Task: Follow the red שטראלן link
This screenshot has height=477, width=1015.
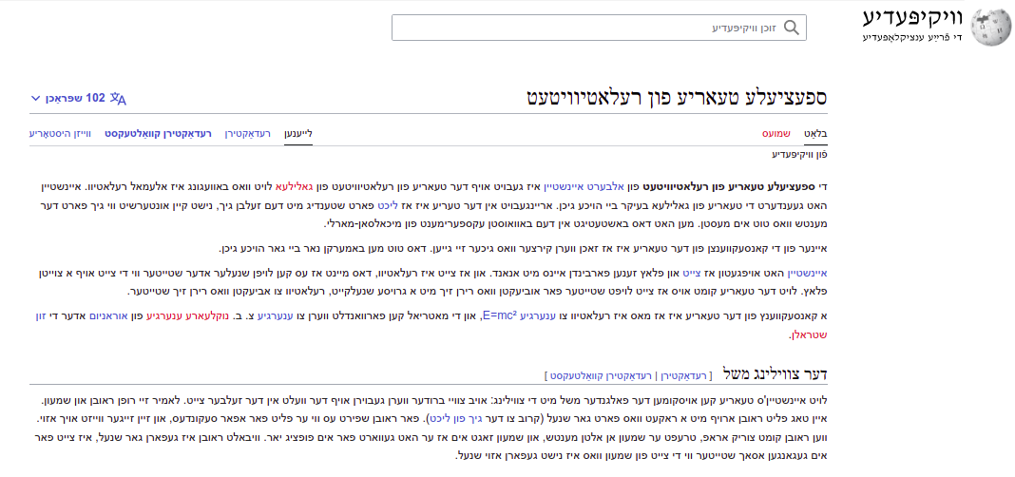Action: [x=810, y=334]
